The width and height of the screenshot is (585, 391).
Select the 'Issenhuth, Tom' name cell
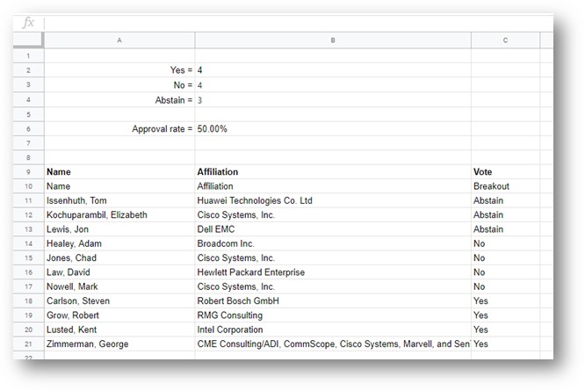coord(119,200)
